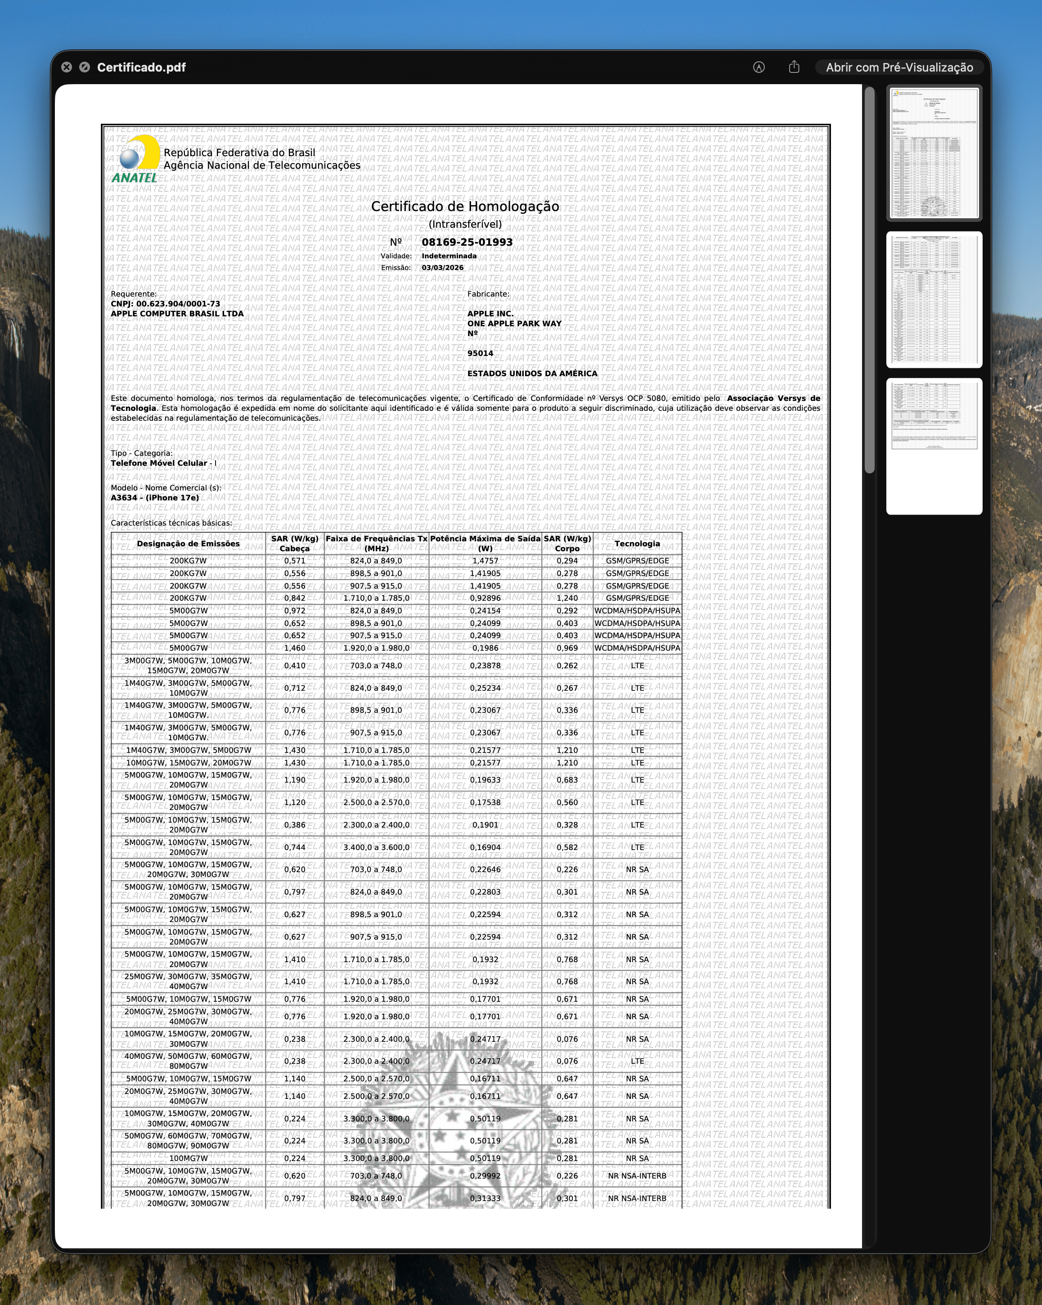Screen dimensions: 1042x1305
Task: Click the Tecnologia column header
Action: click(x=637, y=544)
